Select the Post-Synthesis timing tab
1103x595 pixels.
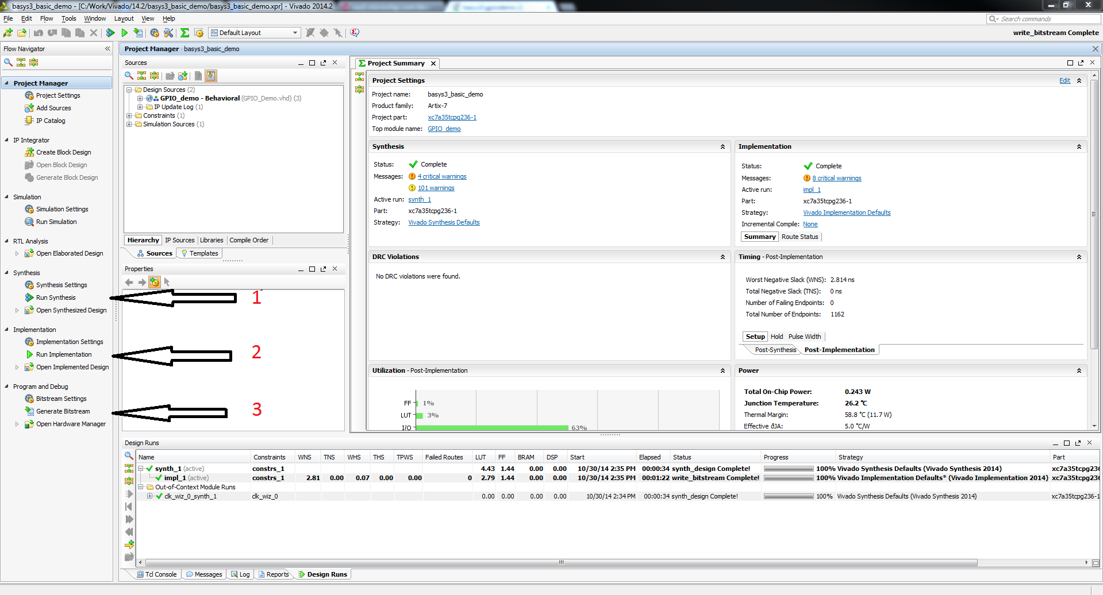(x=775, y=350)
